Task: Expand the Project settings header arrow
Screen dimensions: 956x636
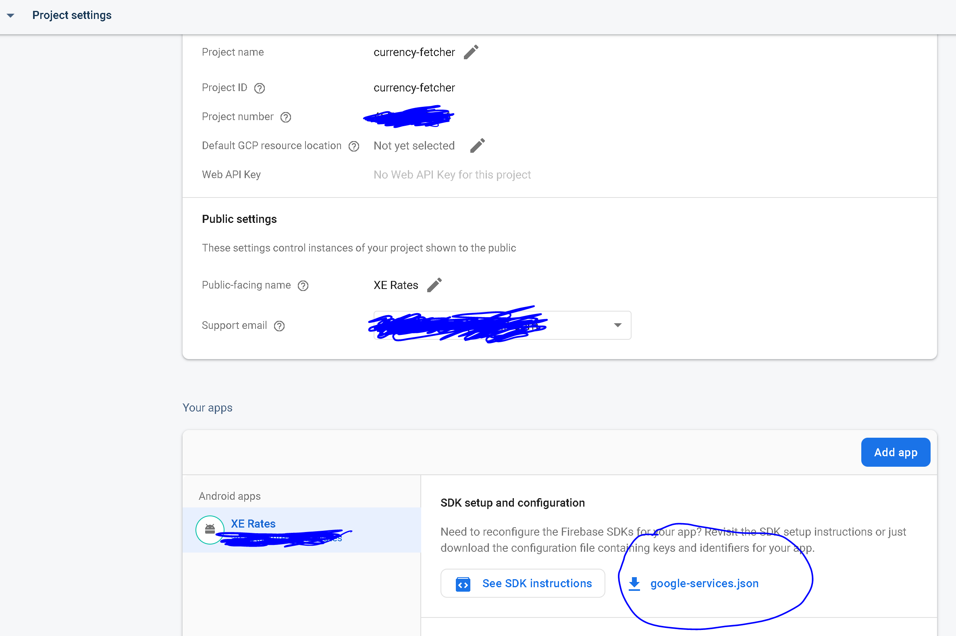Action: pos(10,15)
